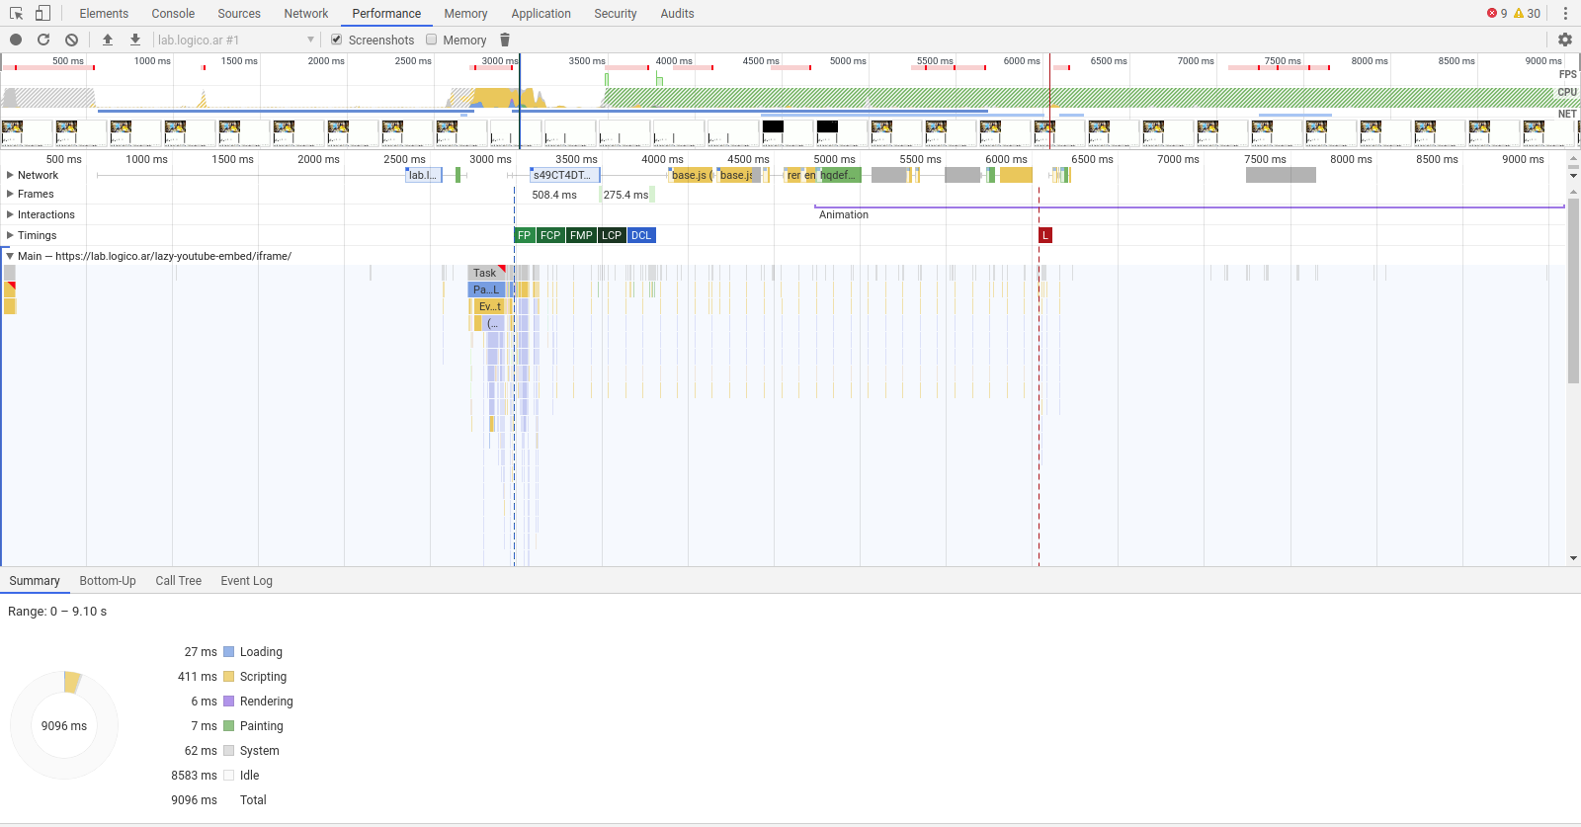The image size is (1581, 827).
Task: Start recording with the Record button
Action: click(16, 40)
